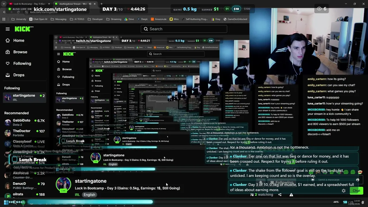Open Drops via the gift icon
The width and height of the screenshot is (368, 207).
(x=8, y=75)
